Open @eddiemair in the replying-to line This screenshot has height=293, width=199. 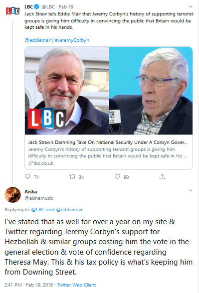(69, 210)
